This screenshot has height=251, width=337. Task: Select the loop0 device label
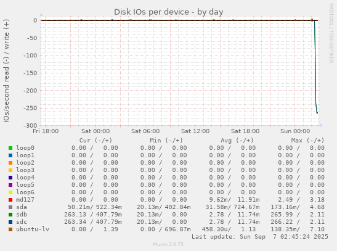[x=25, y=148]
